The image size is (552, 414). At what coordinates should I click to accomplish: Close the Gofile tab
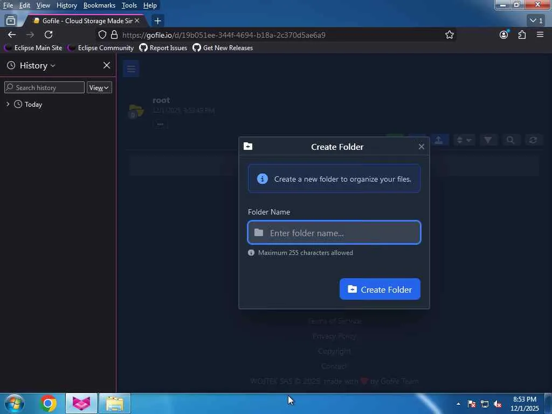137,21
